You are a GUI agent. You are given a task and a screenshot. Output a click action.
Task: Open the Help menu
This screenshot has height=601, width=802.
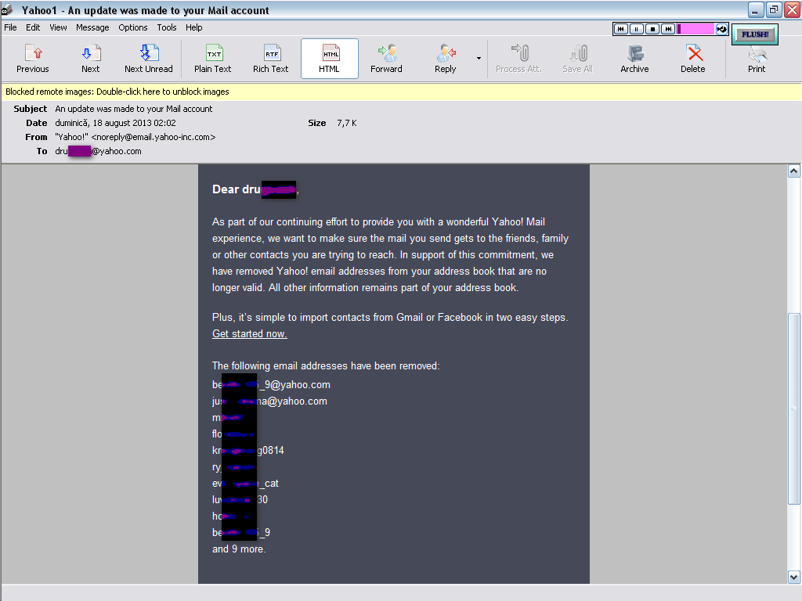pyautogui.click(x=194, y=27)
